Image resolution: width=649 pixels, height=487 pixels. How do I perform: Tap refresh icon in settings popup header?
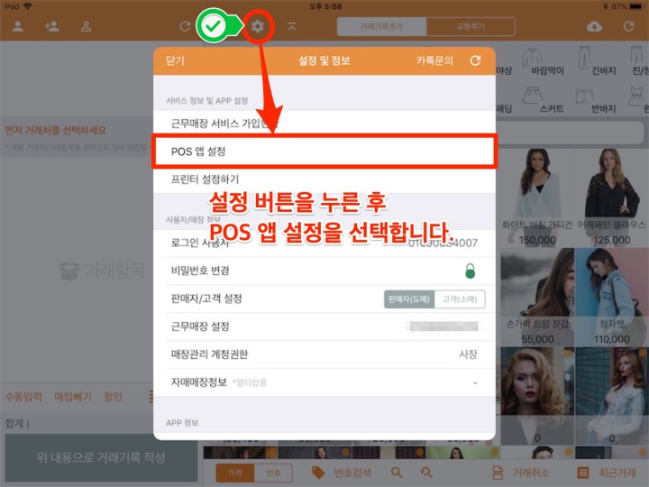pos(476,61)
